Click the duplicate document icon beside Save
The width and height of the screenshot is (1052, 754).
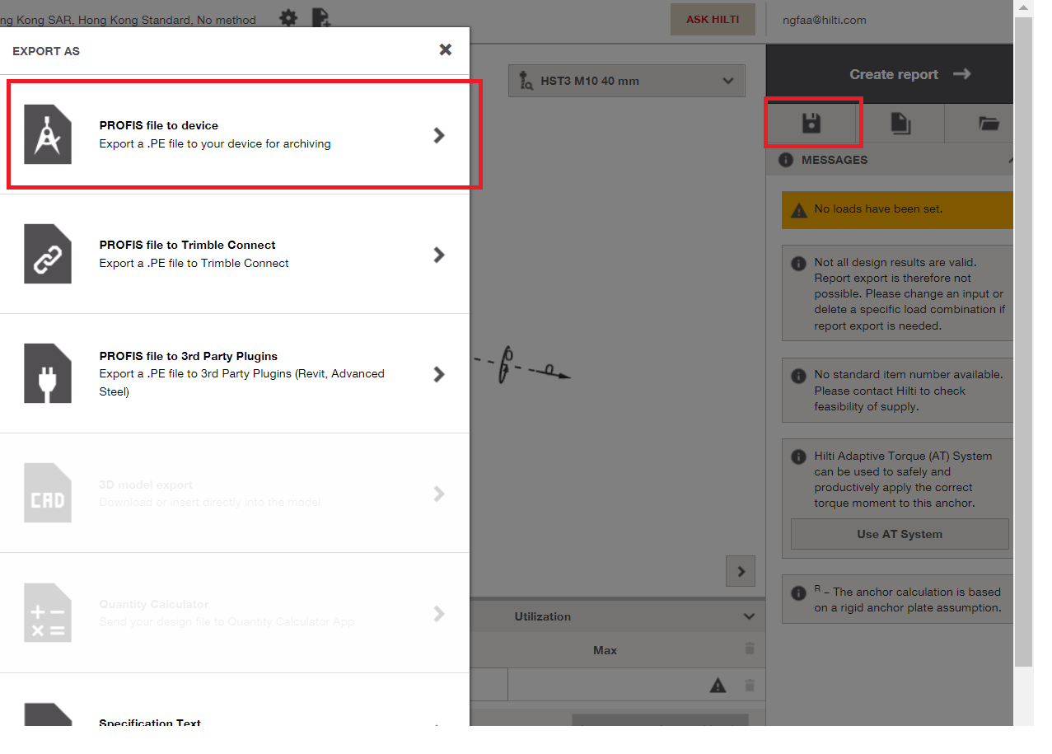coord(901,122)
